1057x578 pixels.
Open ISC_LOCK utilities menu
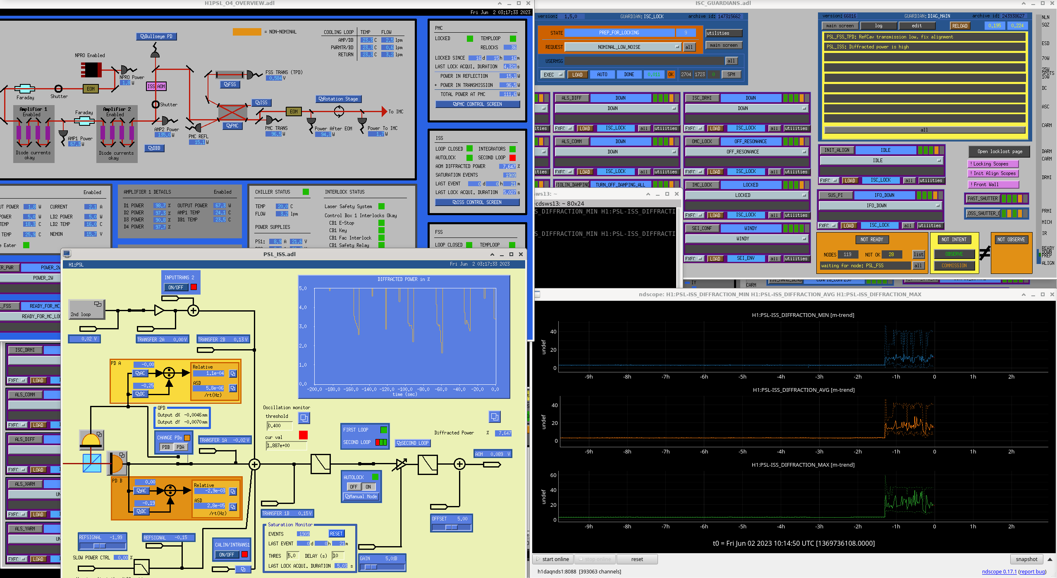[724, 33]
